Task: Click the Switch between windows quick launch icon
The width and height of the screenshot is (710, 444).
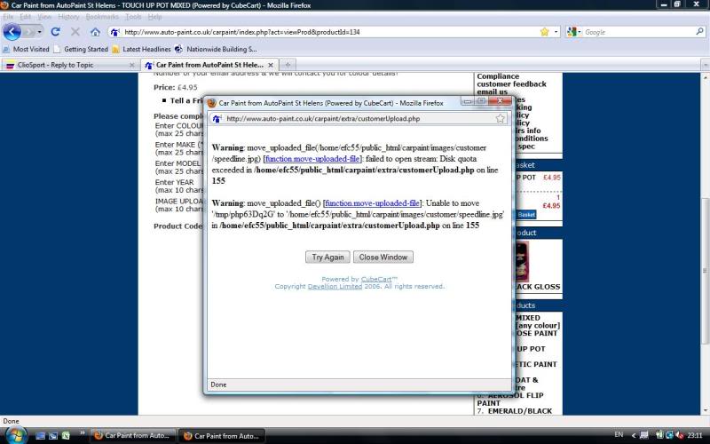Action: tap(53, 436)
